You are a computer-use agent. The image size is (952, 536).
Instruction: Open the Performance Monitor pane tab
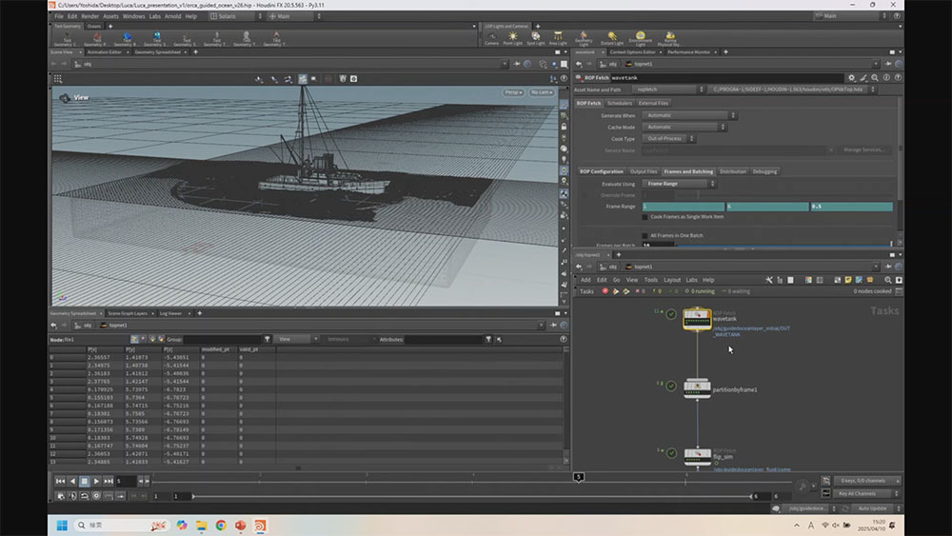click(x=689, y=52)
